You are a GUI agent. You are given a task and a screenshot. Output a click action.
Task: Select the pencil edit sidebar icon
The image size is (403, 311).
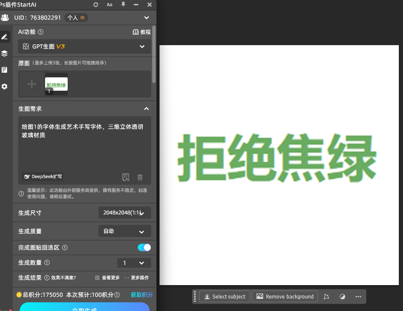click(5, 37)
